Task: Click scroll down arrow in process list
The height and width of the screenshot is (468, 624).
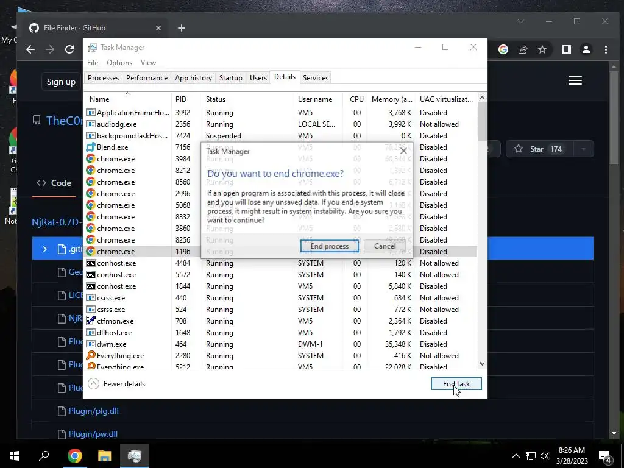Action: 482,363
